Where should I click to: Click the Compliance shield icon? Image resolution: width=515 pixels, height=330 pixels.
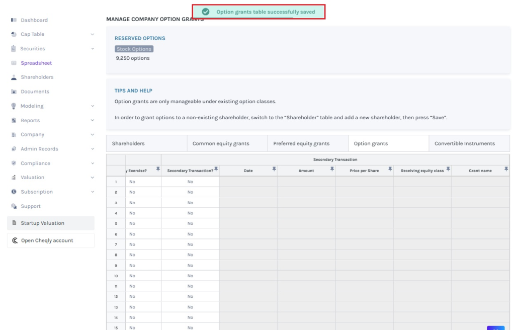click(x=14, y=163)
